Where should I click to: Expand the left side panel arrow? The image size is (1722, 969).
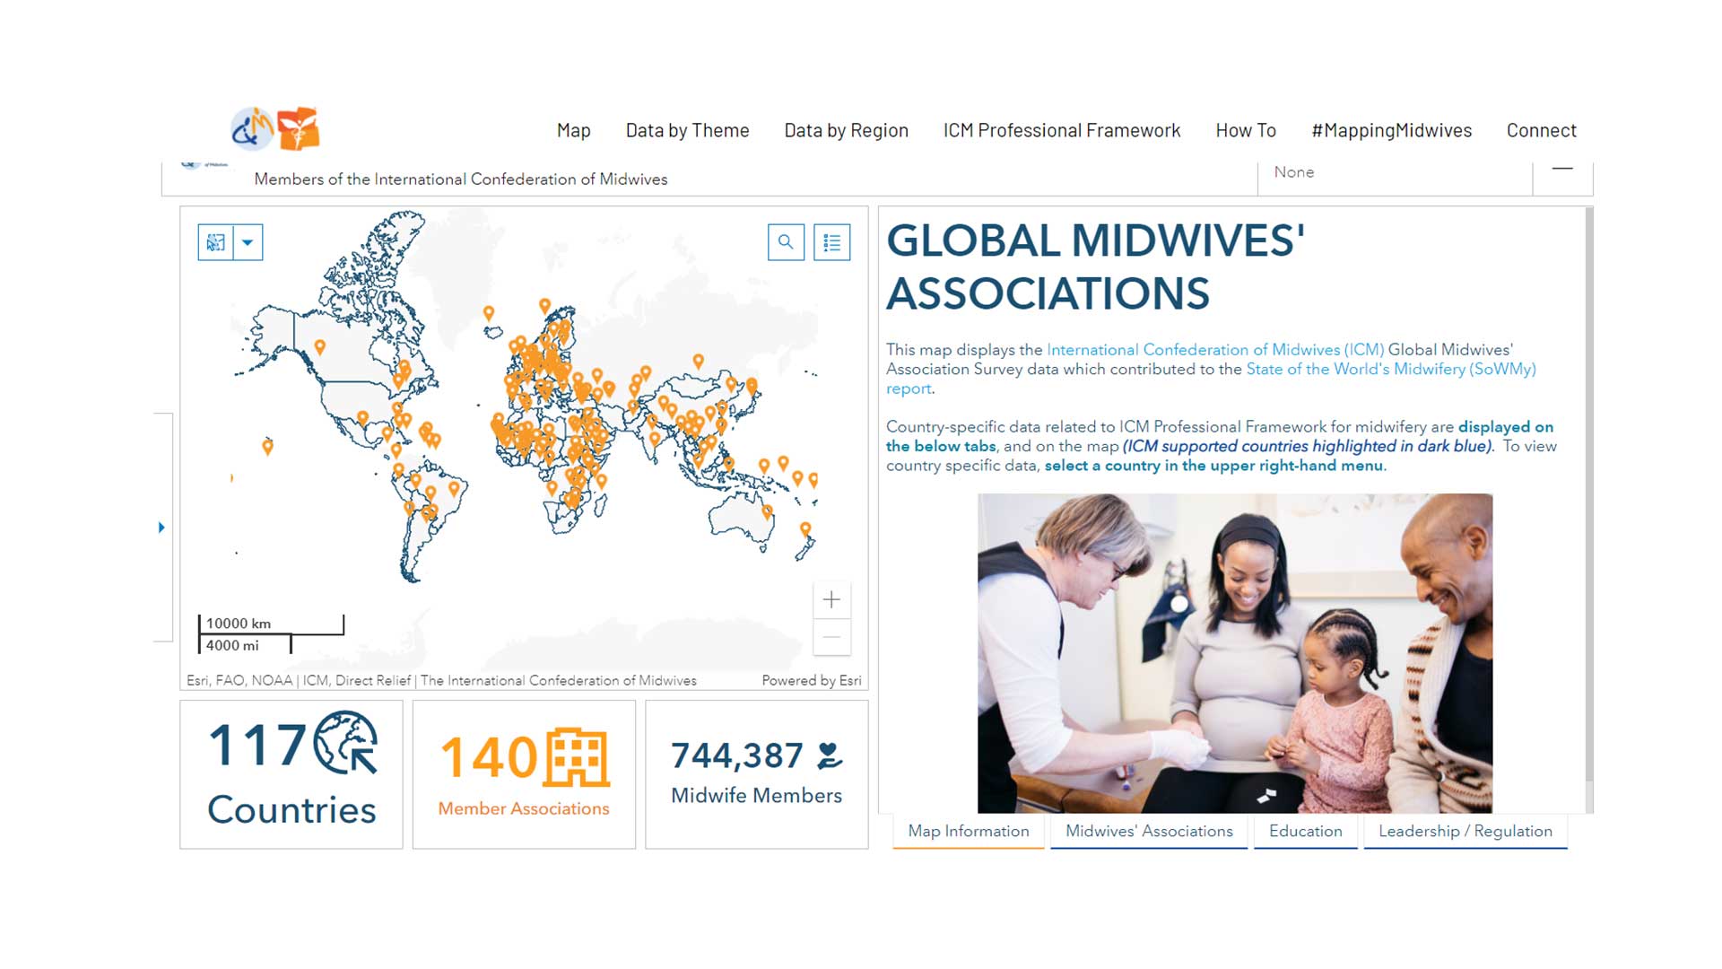161,528
